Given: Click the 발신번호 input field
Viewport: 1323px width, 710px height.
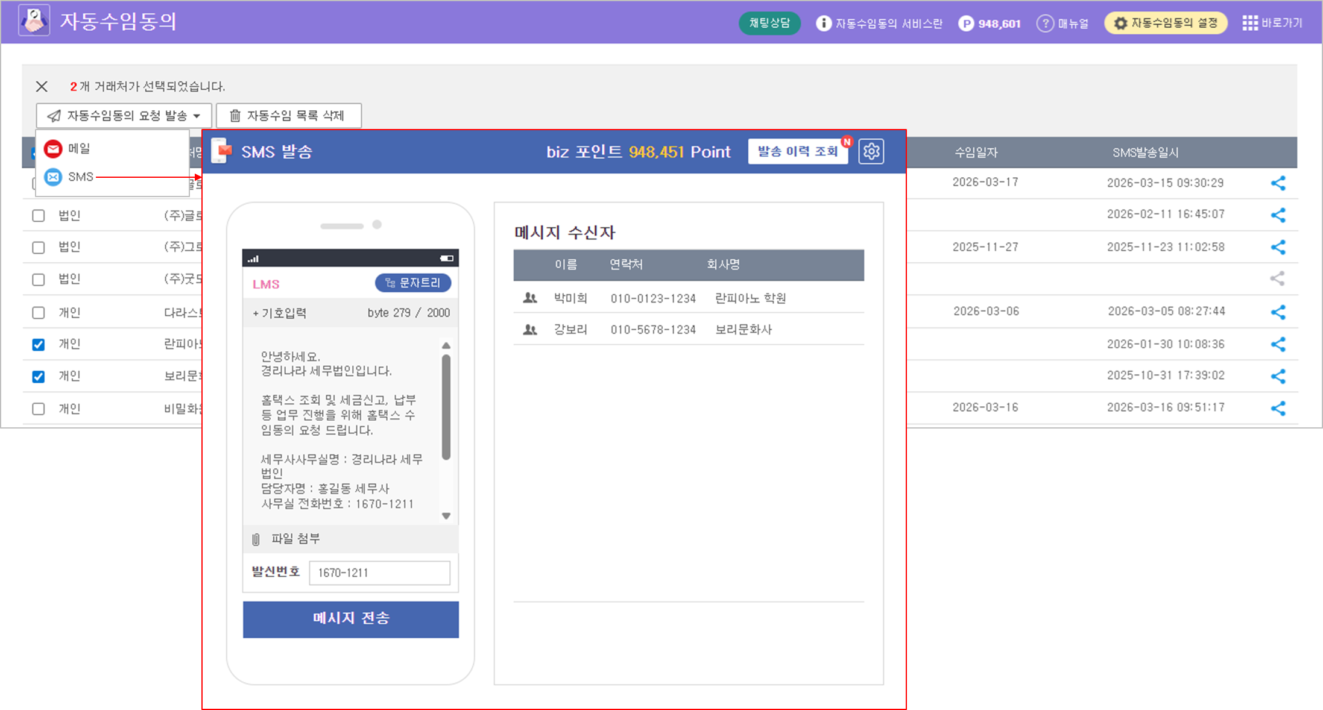Looking at the screenshot, I should (379, 573).
